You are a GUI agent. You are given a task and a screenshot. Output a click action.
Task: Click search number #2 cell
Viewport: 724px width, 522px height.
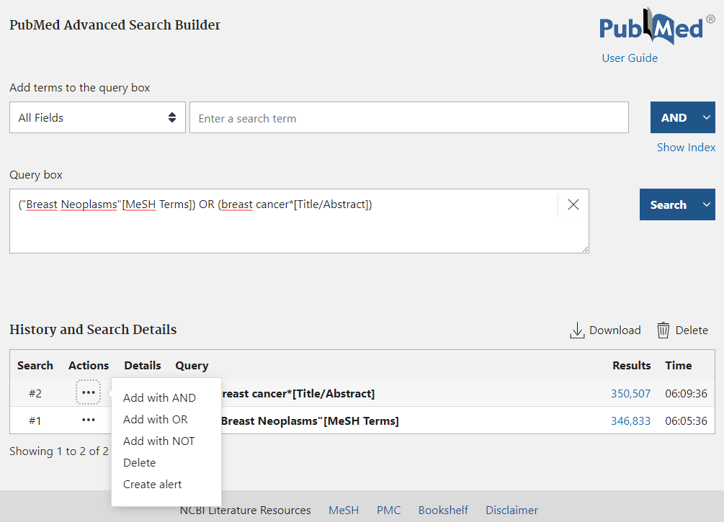click(35, 394)
